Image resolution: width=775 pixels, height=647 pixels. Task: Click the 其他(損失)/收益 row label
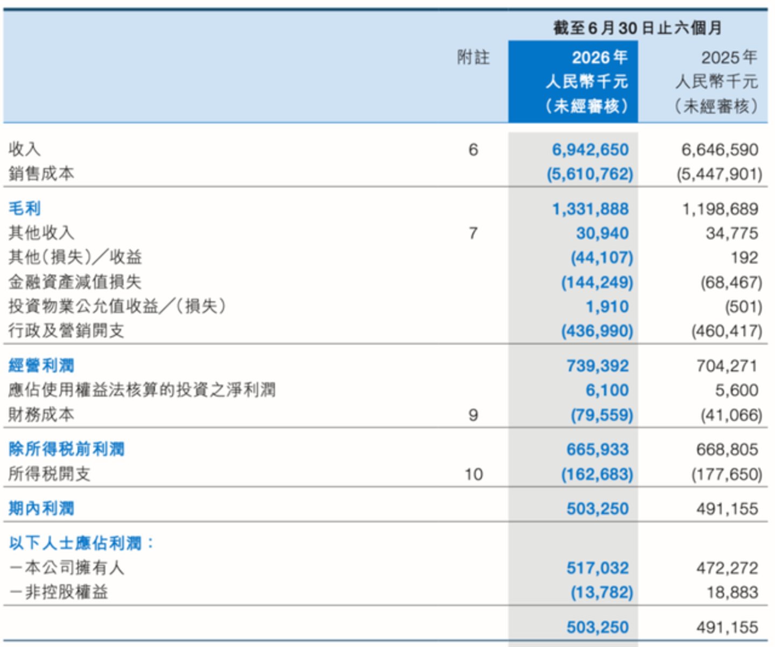[x=75, y=257]
